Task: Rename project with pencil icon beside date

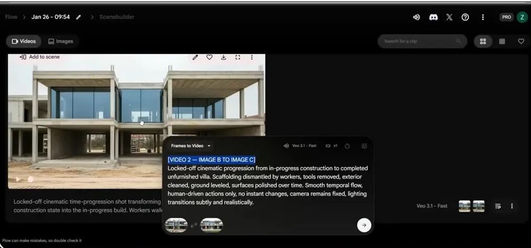Action: [79, 17]
